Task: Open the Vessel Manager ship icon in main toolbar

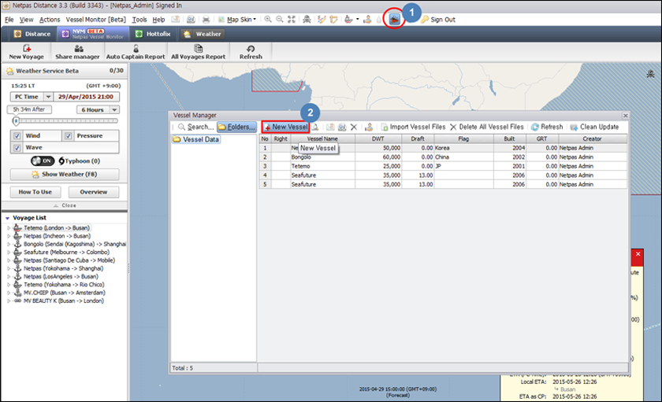Action: coord(394,20)
